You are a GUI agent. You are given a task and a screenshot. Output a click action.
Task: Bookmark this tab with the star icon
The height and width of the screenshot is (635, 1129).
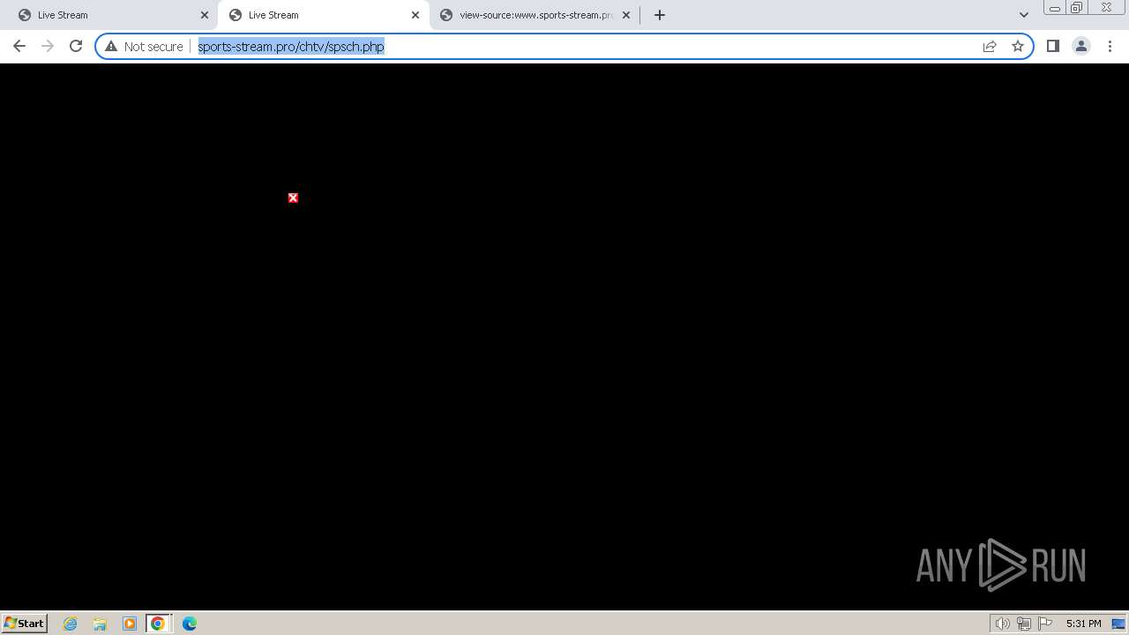(x=1018, y=46)
